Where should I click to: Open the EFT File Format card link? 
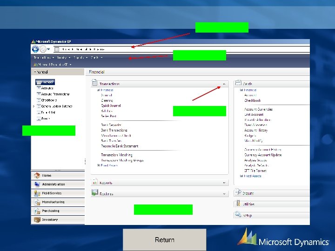(x=255, y=171)
